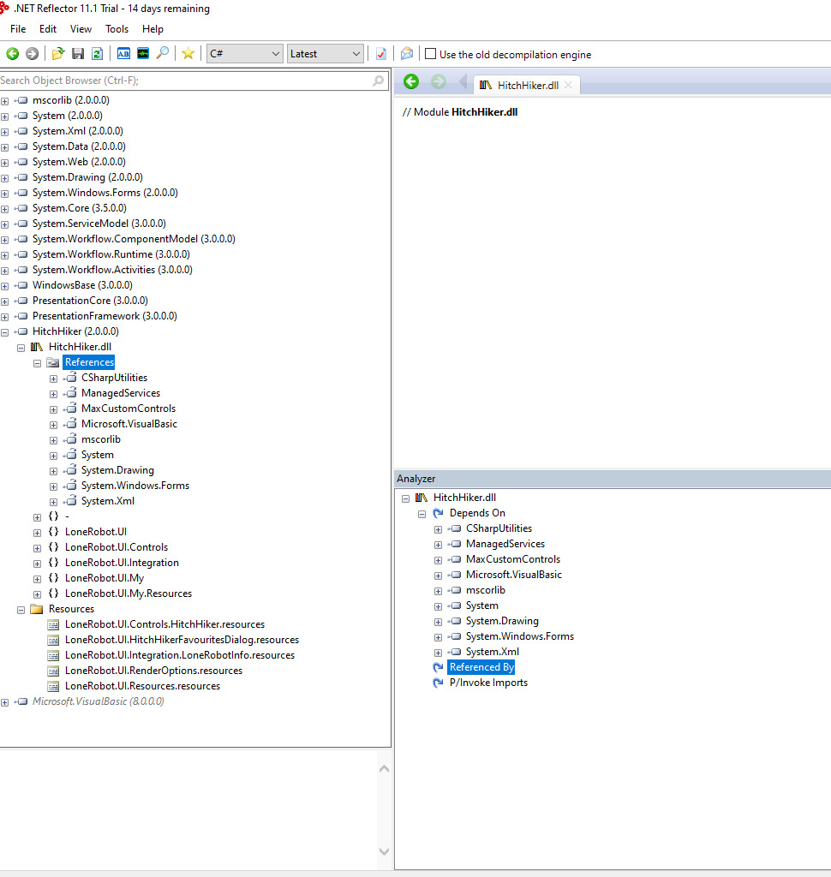The width and height of the screenshot is (831, 877).
Task: Select the HitchHiker.dll tab
Action: (525, 85)
